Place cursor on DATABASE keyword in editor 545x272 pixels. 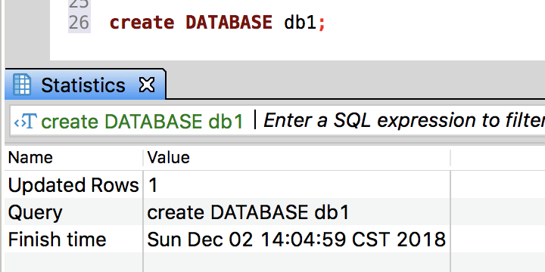tap(229, 23)
